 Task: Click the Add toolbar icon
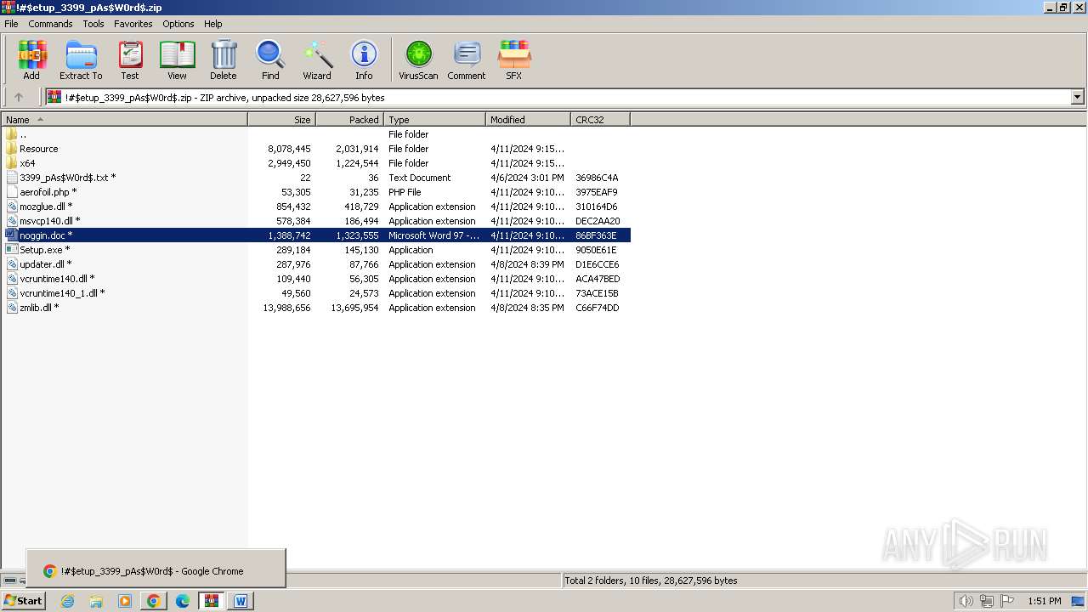click(31, 59)
